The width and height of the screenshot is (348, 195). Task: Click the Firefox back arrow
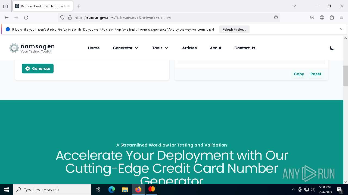click(x=7, y=18)
